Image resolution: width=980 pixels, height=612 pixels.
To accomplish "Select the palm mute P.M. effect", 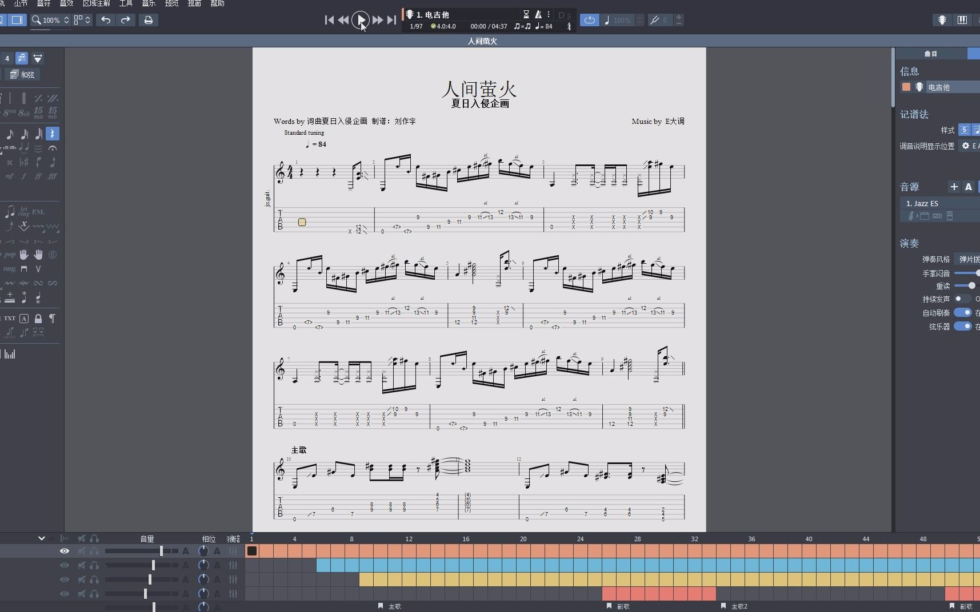I will (38, 212).
